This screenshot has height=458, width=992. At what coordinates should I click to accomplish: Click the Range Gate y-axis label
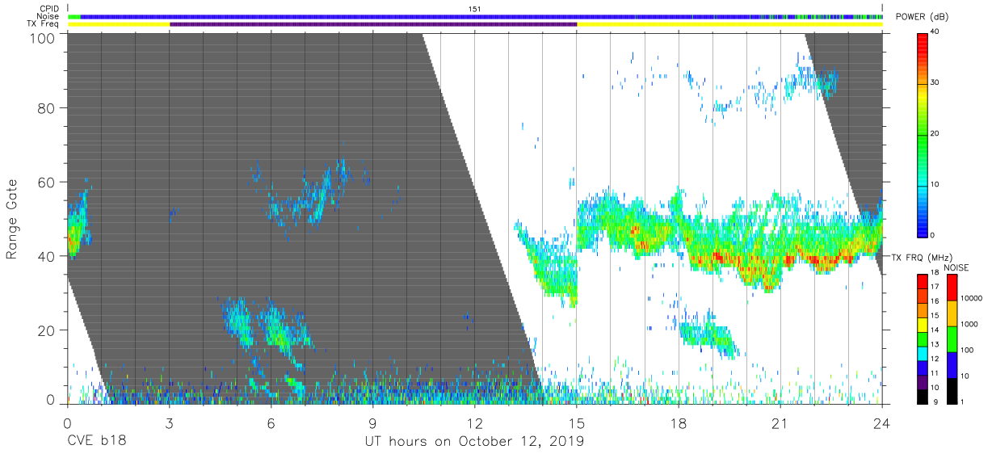[x=12, y=218]
